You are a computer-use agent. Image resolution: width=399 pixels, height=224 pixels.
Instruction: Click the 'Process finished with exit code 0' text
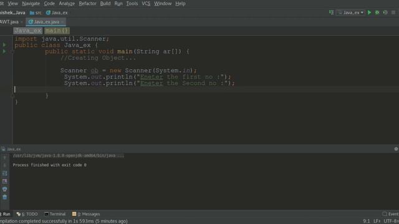click(x=50, y=165)
